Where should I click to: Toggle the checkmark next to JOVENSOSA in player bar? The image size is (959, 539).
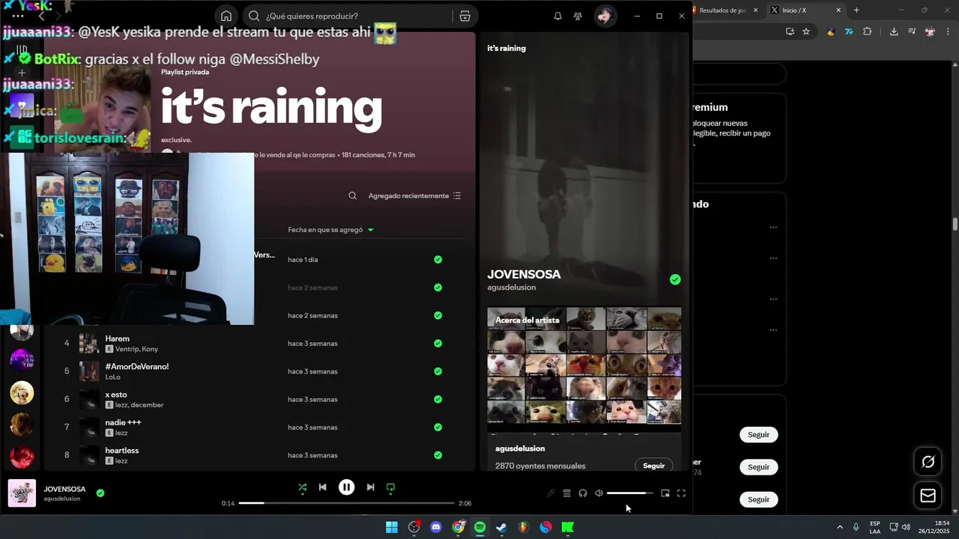[x=100, y=493]
